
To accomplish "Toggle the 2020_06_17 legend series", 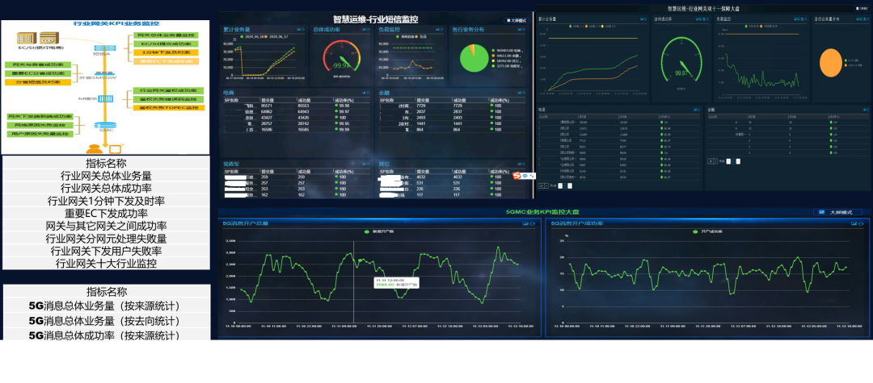I will [x=276, y=36].
